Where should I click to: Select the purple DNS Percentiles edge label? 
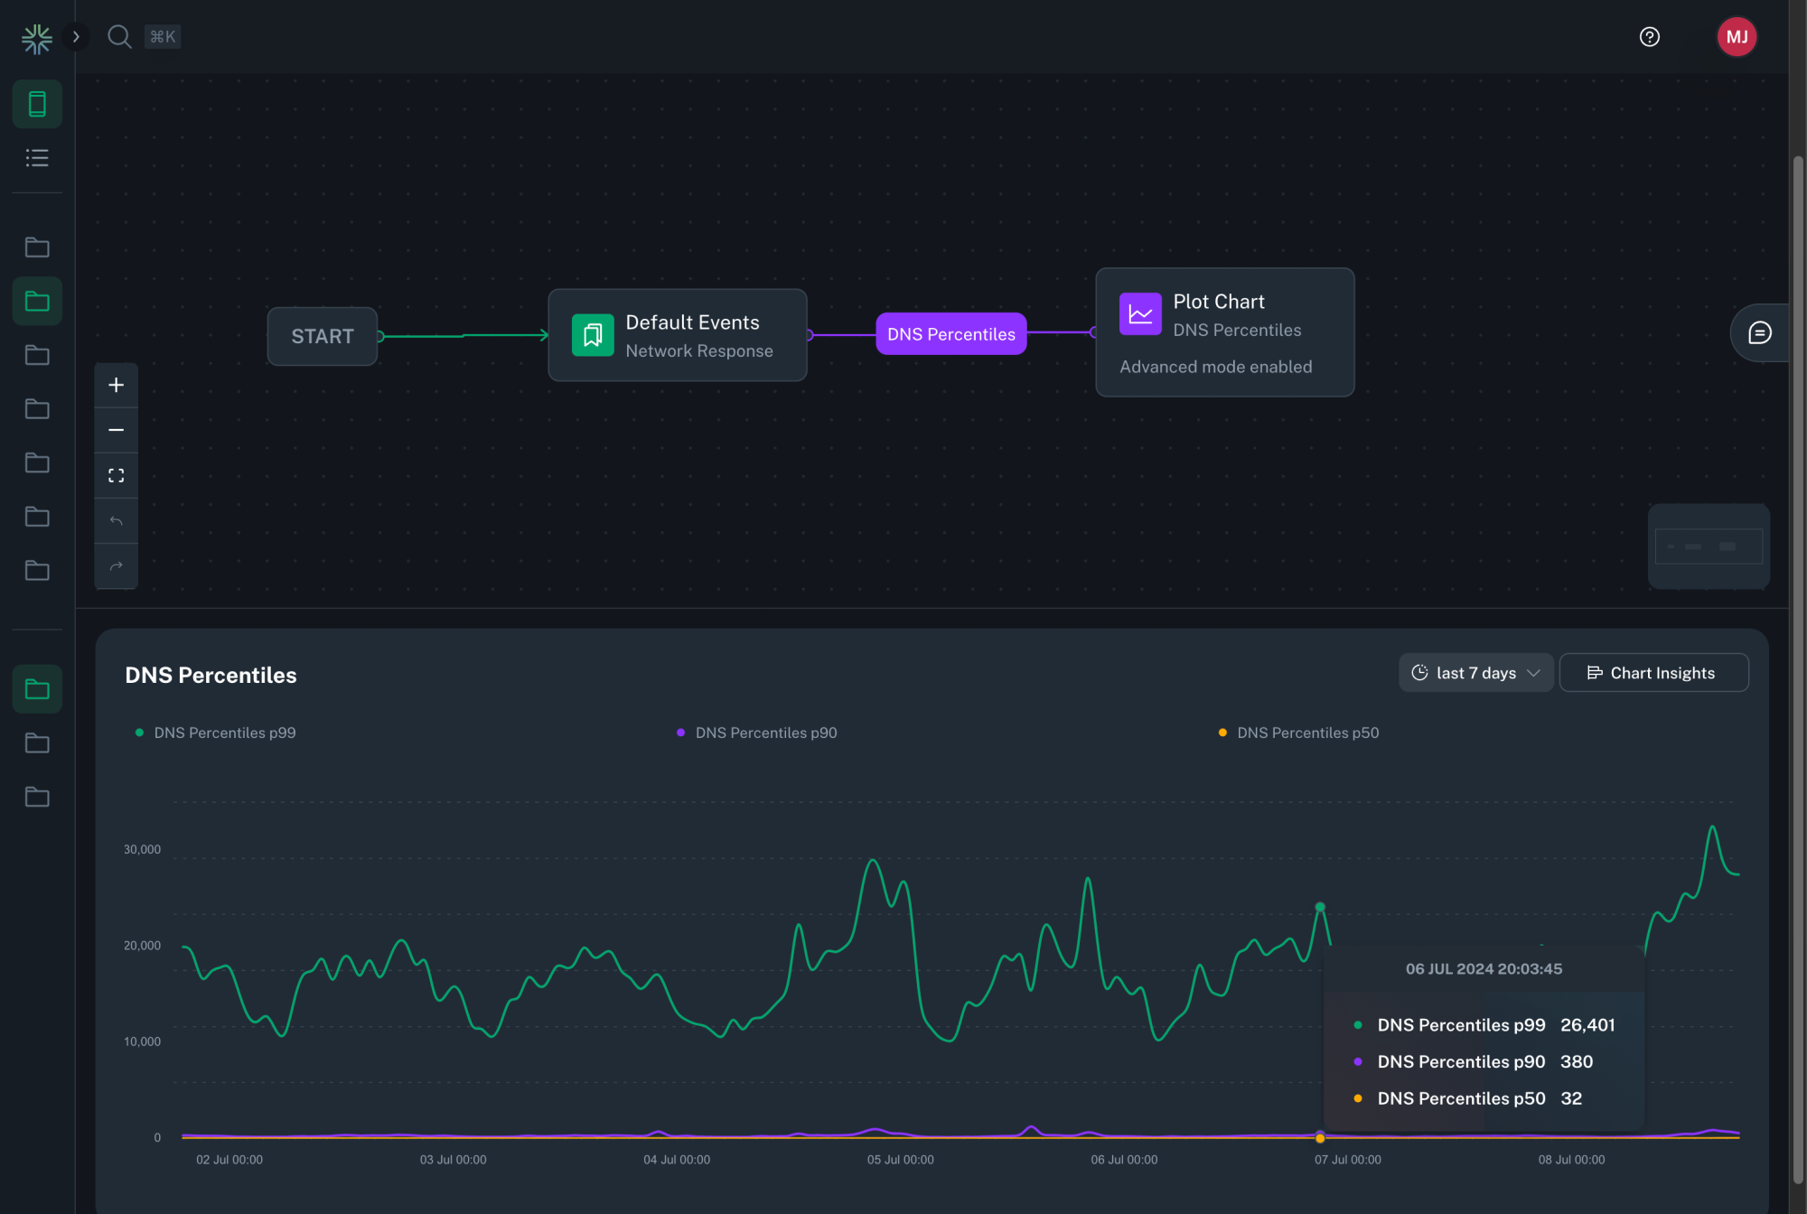coord(950,334)
